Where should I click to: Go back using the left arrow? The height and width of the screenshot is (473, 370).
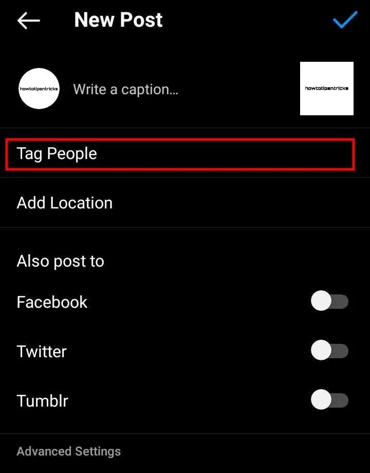coord(29,21)
